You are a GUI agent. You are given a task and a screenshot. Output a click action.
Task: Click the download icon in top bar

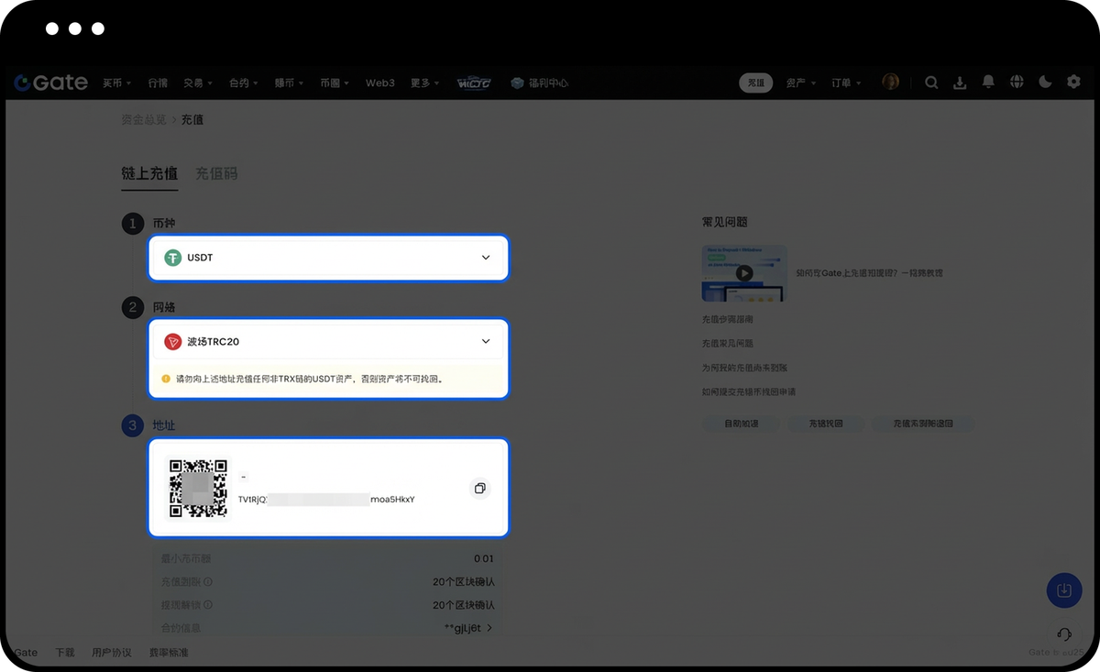(960, 83)
